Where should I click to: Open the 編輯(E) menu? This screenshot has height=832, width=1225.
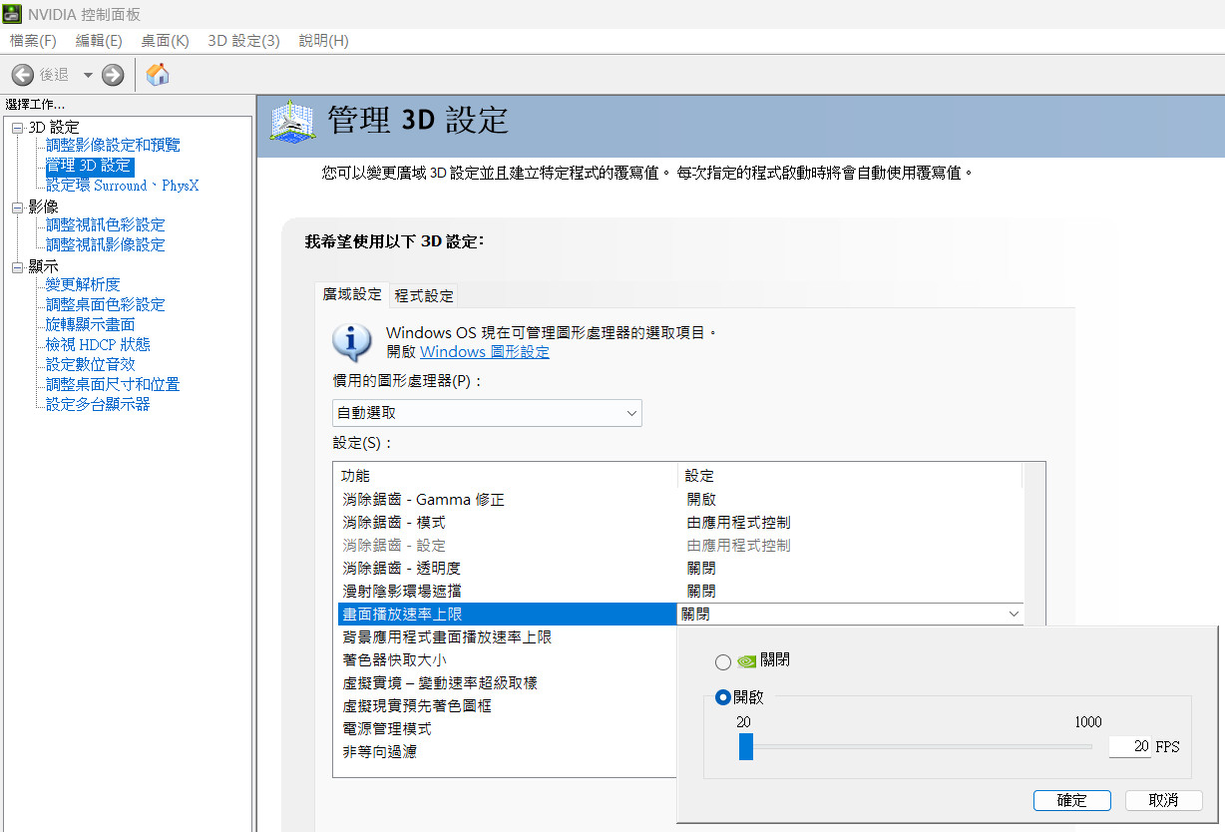click(99, 41)
